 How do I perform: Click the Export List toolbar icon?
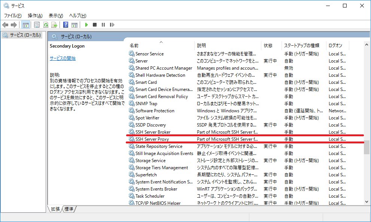coord(54,25)
